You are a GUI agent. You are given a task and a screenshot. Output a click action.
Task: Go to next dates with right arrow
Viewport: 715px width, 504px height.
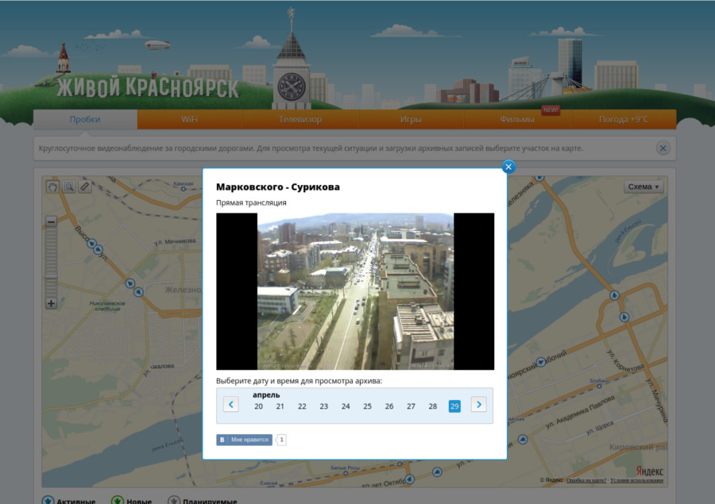(x=478, y=405)
